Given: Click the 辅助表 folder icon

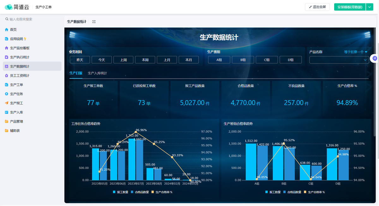Looking at the screenshot, I should coord(7,130).
